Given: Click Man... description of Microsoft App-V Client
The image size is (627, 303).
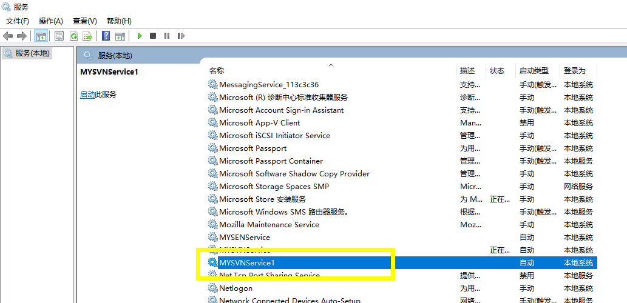Looking at the screenshot, I should point(470,122).
